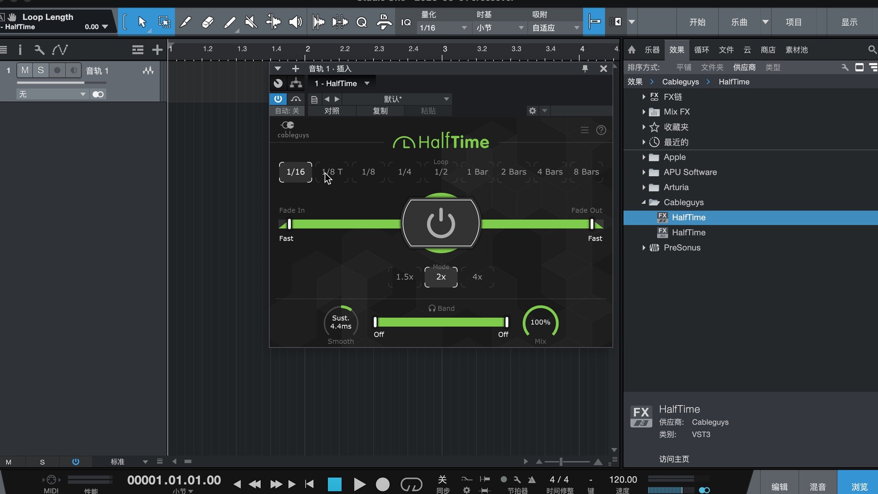The width and height of the screenshot is (878, 494).
Task: Select the Listen speaker tool
Action: [x=295, y=21]
